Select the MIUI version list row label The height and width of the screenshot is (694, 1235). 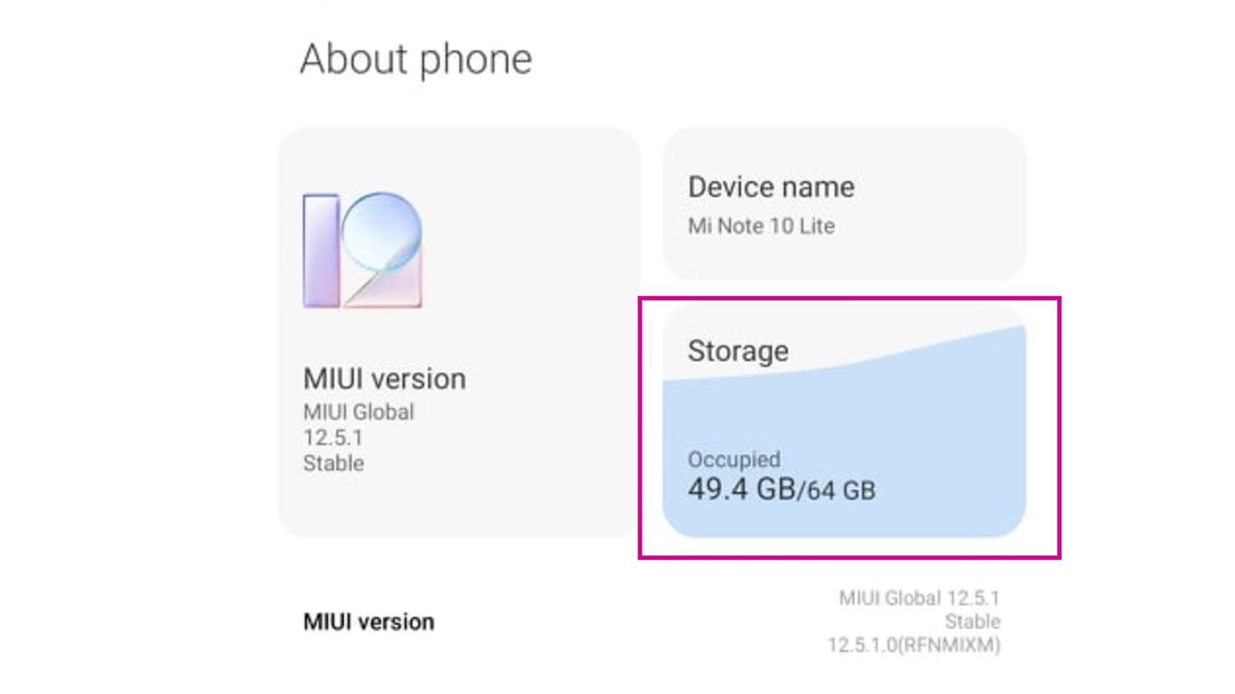(x=368, y=622)
